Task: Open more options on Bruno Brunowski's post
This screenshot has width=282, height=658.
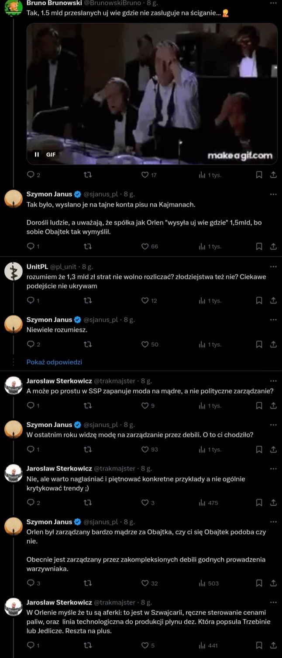Action: point(274,3)
